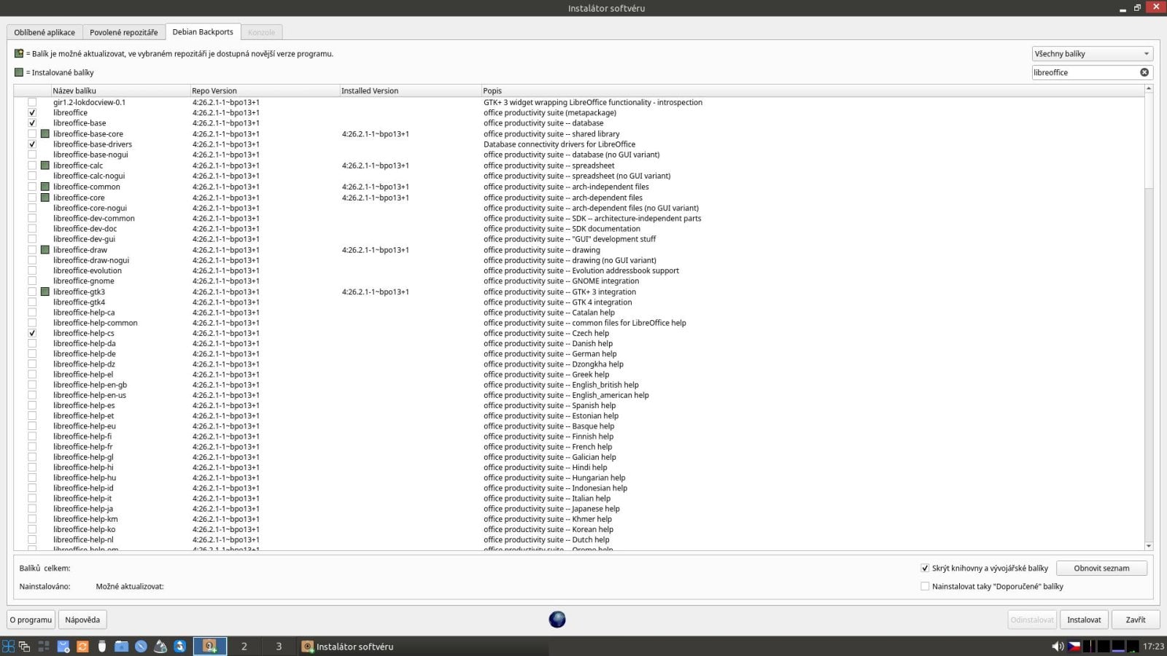This screenshot has width=1167, height=656.
Task: Click the installed packages legend icon
Action: 19,72
